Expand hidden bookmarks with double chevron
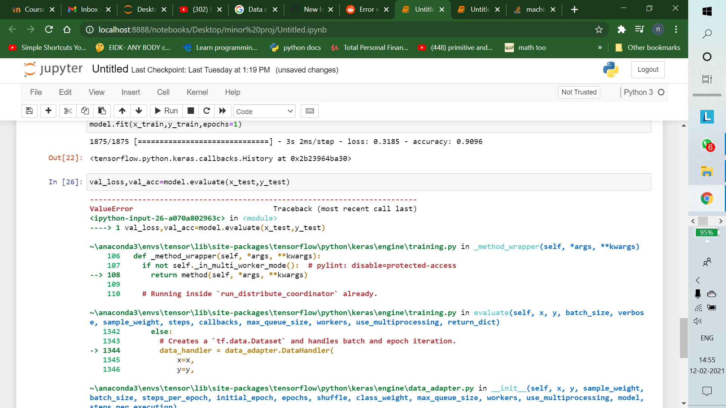The image size is (726, 408). [x=600, y=47]
